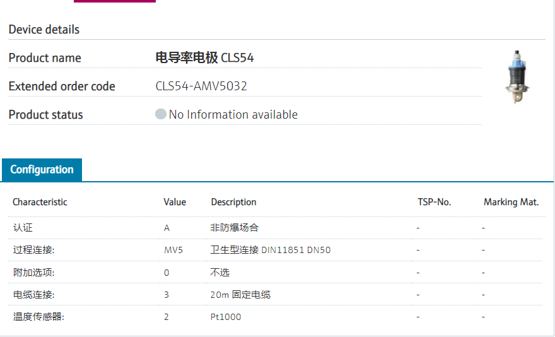Select the Marking Mat. column header

(511, 202)
